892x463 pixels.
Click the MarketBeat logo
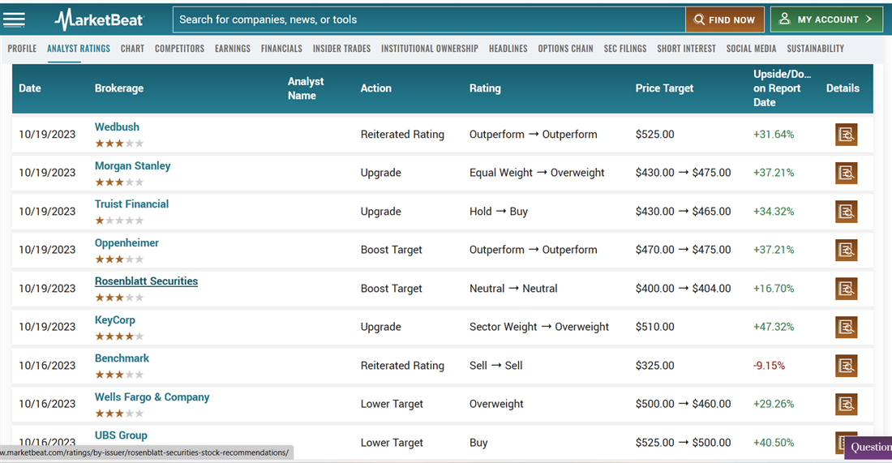coord(99,19)
